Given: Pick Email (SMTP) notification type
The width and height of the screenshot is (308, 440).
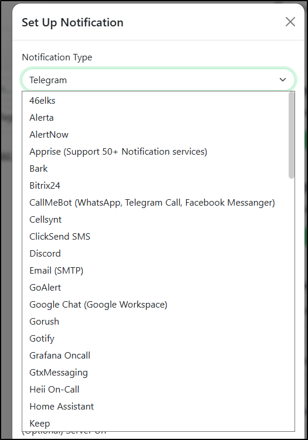Looking at the screenshot, I should [x=155, y=270].
